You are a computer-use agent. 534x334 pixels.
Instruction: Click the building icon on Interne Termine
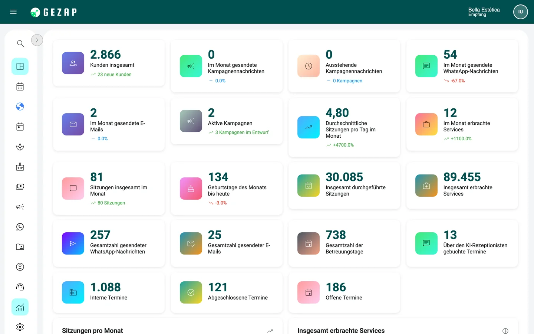73,292
